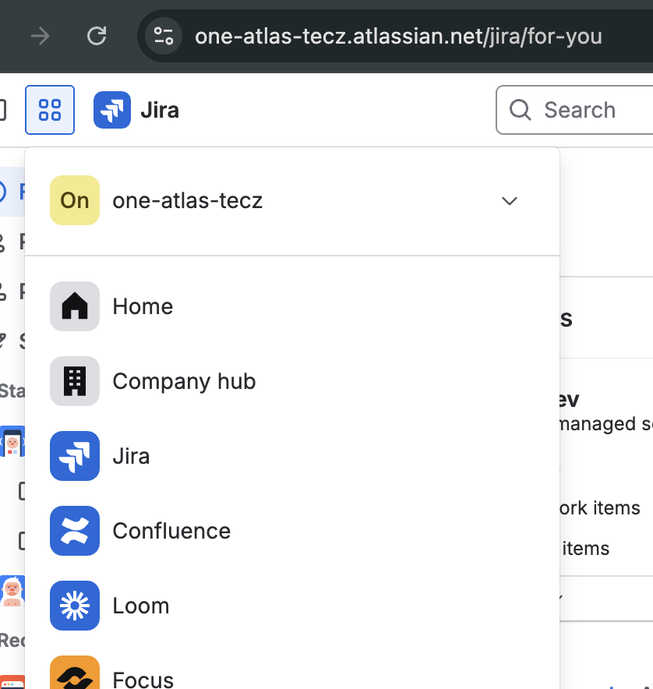Viewport: 653px width, 689px height.
Task: Open Loom from the app list
Action: (x=75, y=606)
